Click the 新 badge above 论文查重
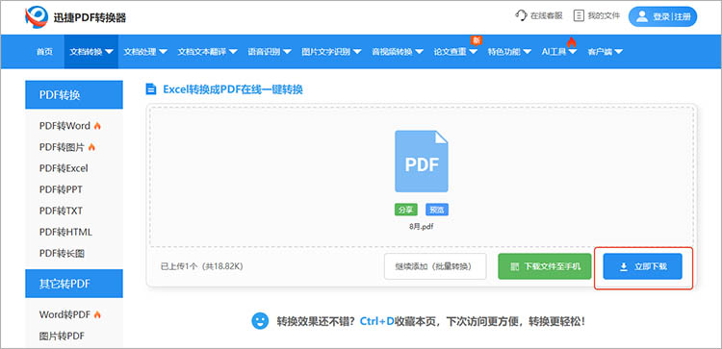 coord(476,40)
